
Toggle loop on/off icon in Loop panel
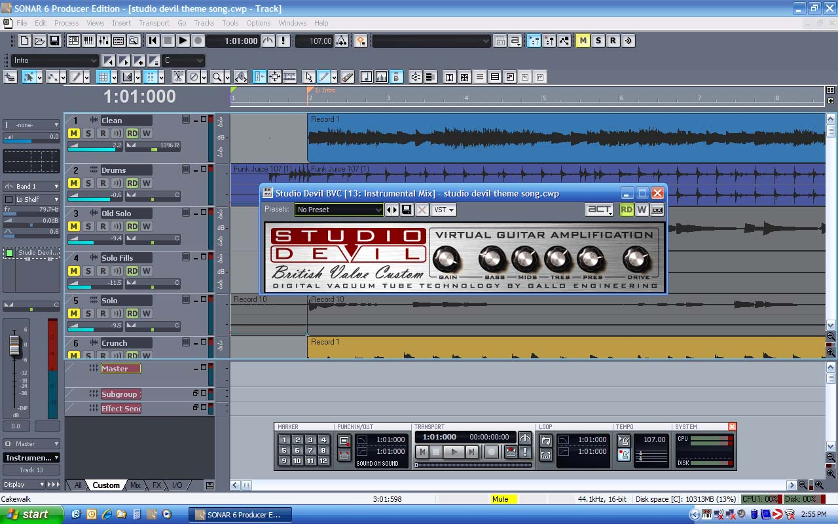pyautogui.click(x=545, y=440)
